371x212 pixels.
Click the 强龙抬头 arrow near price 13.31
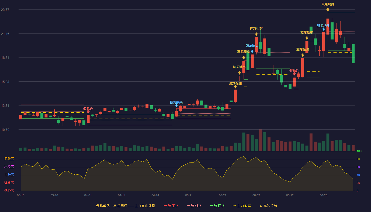(x=176, y=105)
